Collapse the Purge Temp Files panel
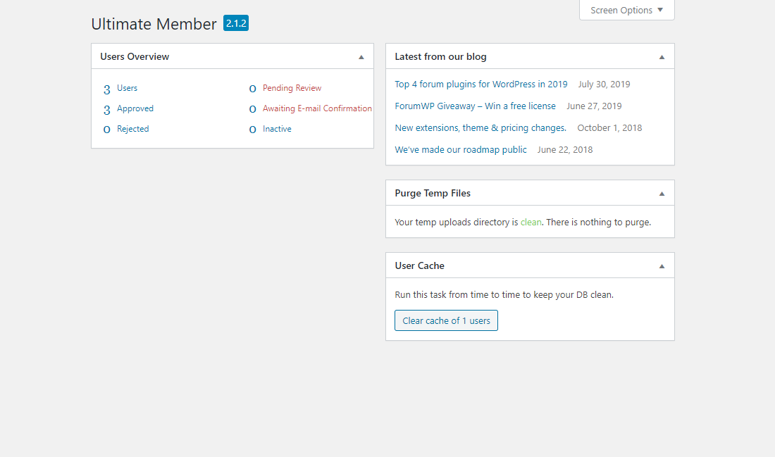This screenshot has height=457, width=775. [662, 194]
